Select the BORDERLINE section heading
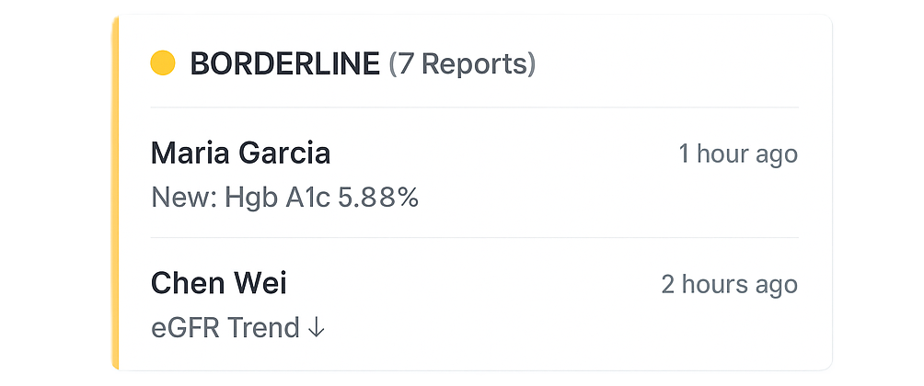The width and height of the screenshot is (924, 386). pyautogui.click(x=284, y=63)
